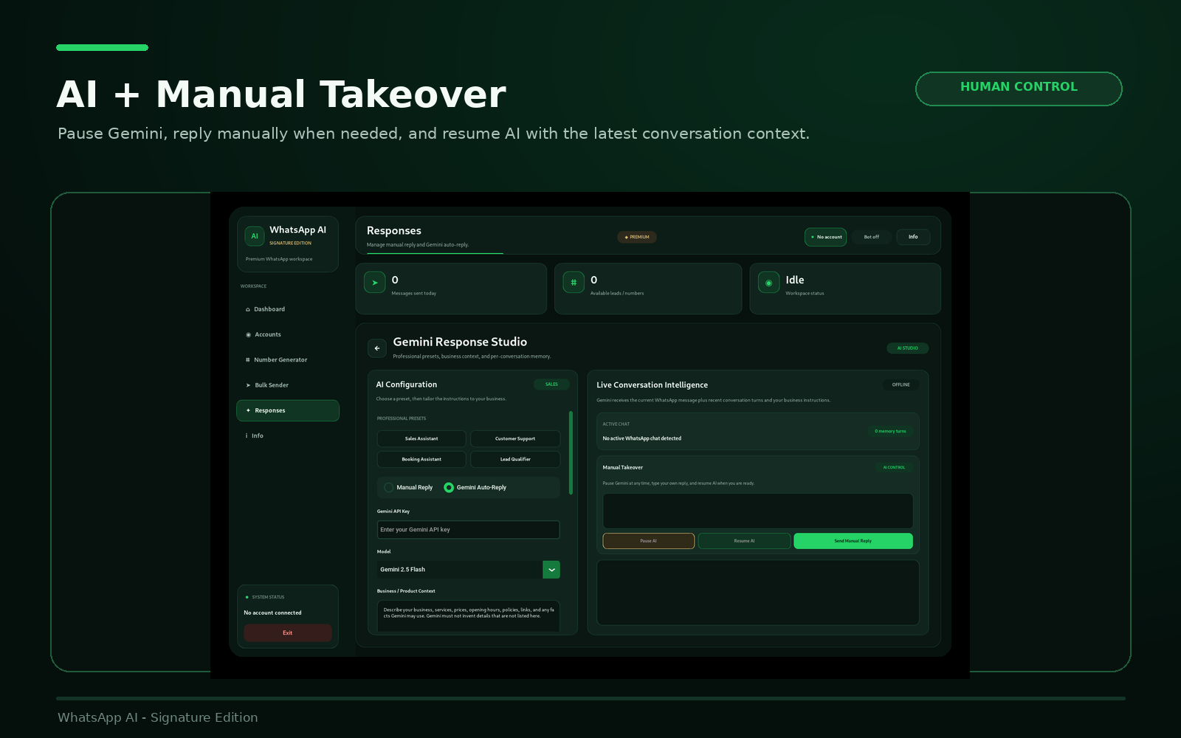
Task: Click the 'Available leads / numbers' label
Action: click(617, 293)
